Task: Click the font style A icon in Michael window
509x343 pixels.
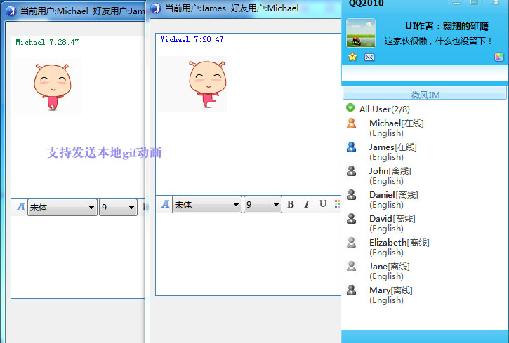Action: 20,207
